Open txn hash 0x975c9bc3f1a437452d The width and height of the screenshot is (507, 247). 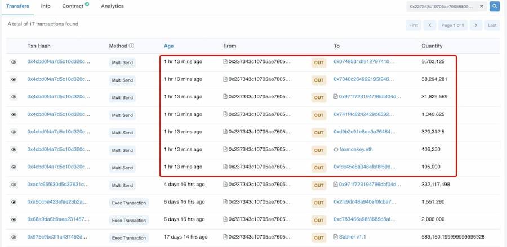(57, 237)
